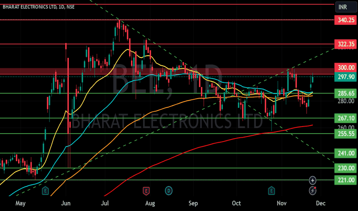Click the Jul label on time axis
This screenshot has width=358, height=211.
105,203
